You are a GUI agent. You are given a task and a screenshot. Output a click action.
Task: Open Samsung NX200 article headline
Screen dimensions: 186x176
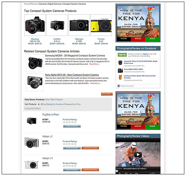(x=75, y=56)
